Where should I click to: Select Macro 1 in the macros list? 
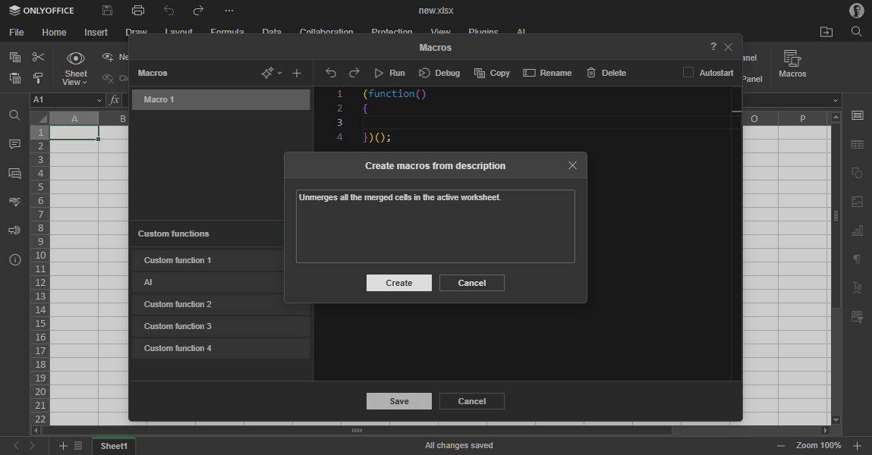[x=221, y=99]
